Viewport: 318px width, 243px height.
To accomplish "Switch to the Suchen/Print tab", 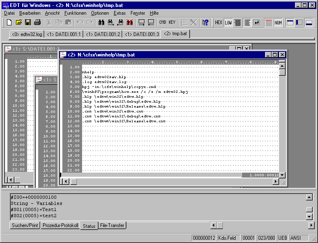I will pos(25,225).
